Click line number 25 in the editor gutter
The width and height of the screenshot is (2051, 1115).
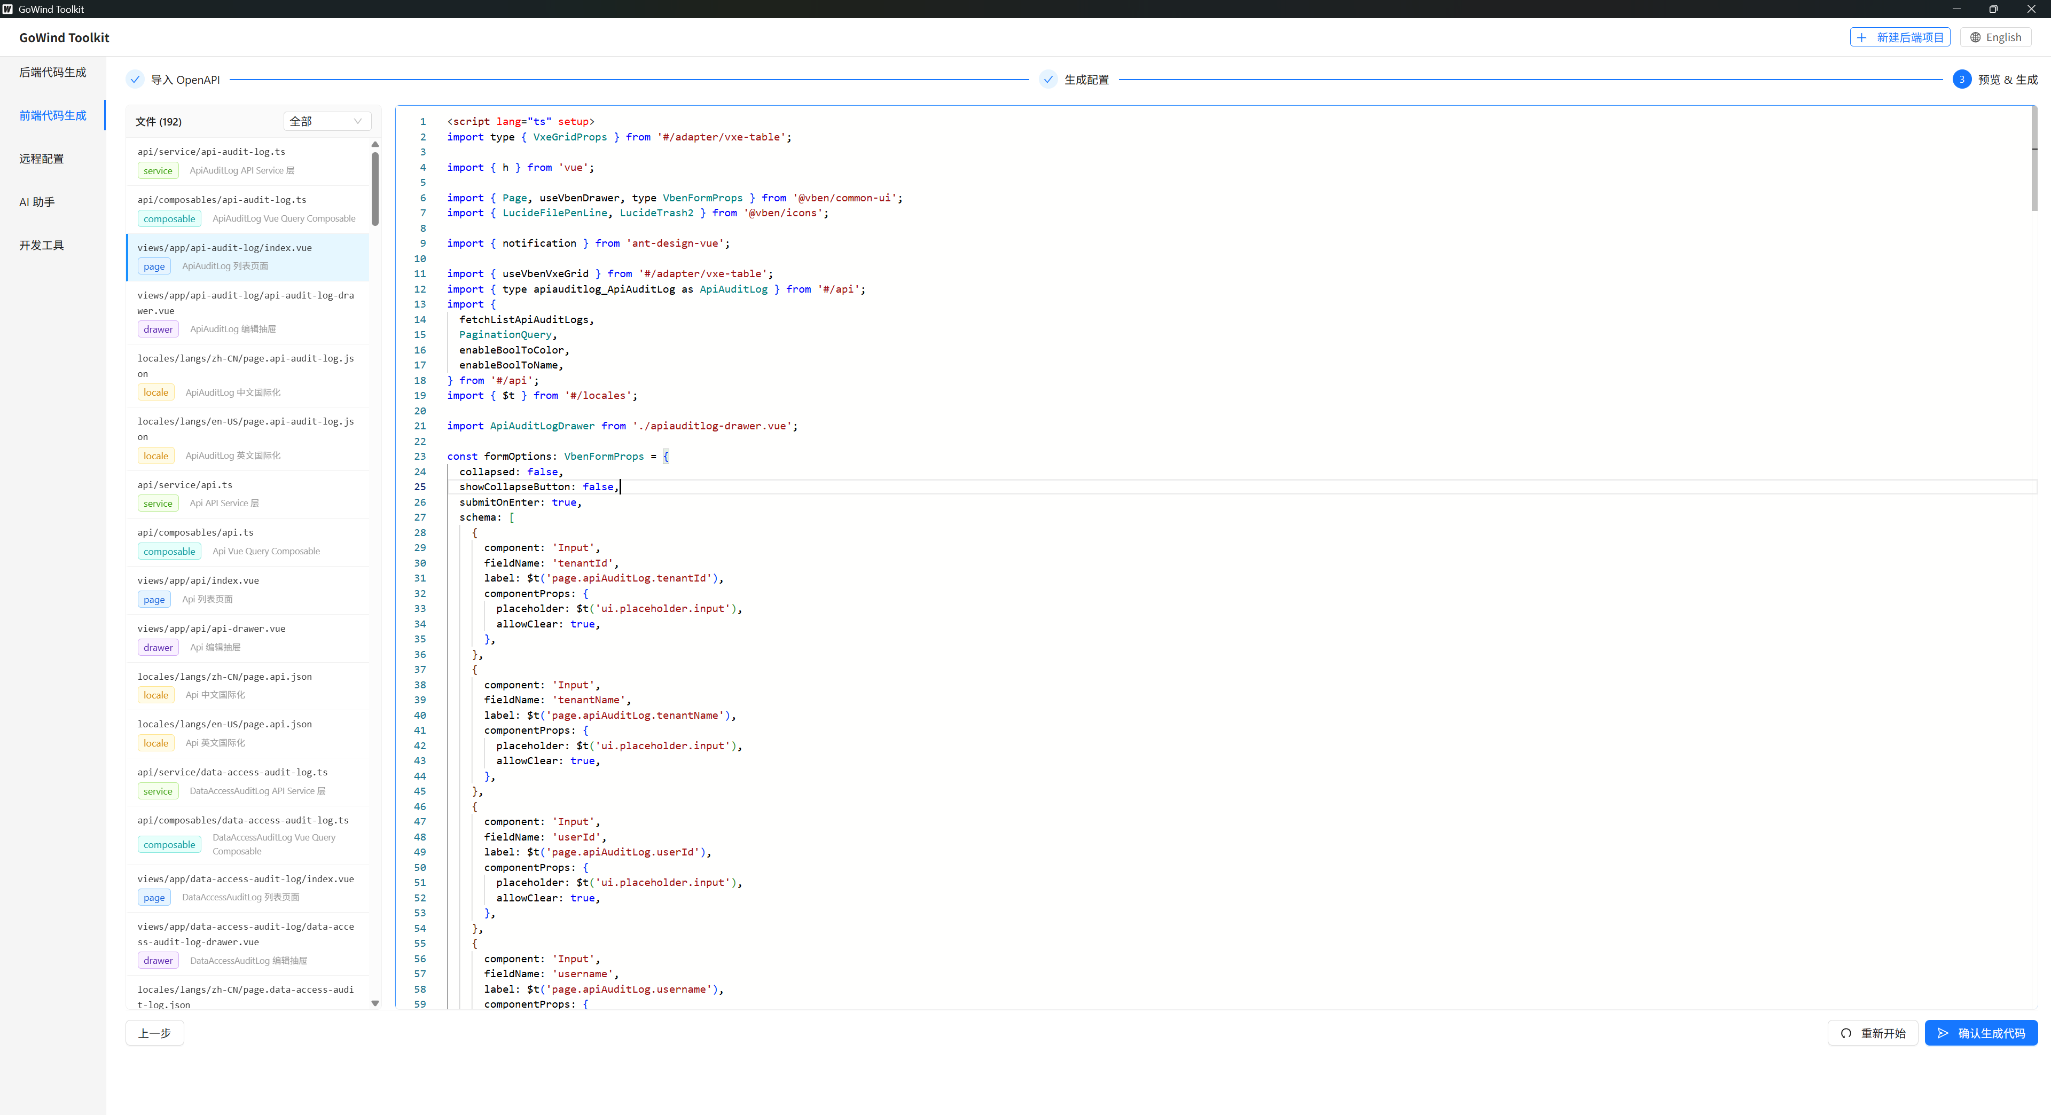pos(420,487)
